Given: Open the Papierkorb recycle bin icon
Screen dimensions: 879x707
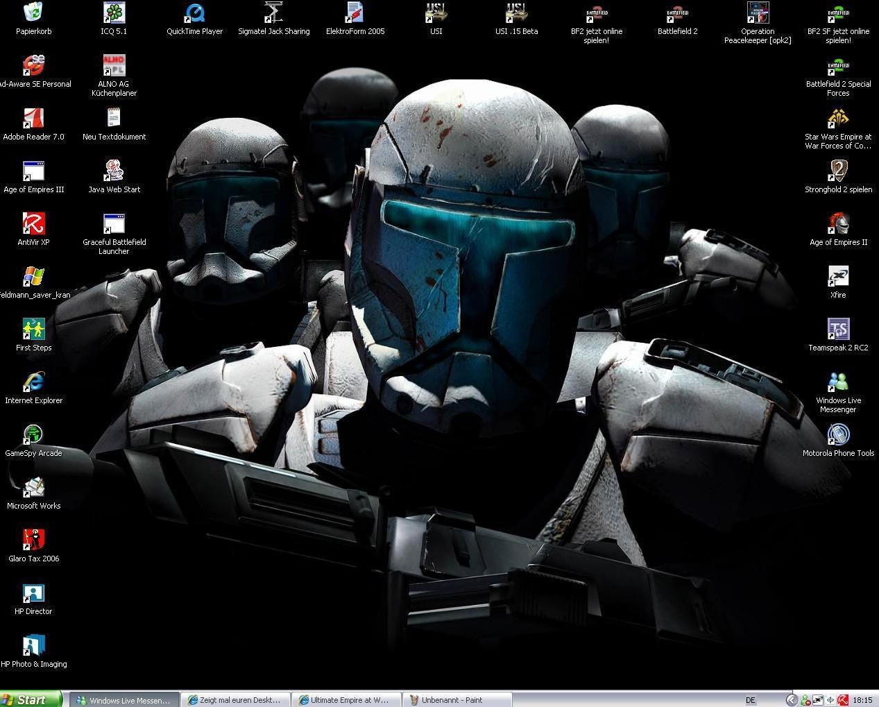Looking at the screenshot, I should (x=33, y=12).
